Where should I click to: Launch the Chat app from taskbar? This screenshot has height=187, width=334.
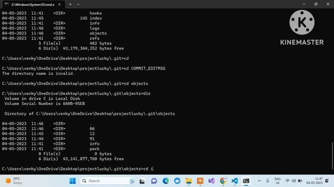click(x=154, y=181)
